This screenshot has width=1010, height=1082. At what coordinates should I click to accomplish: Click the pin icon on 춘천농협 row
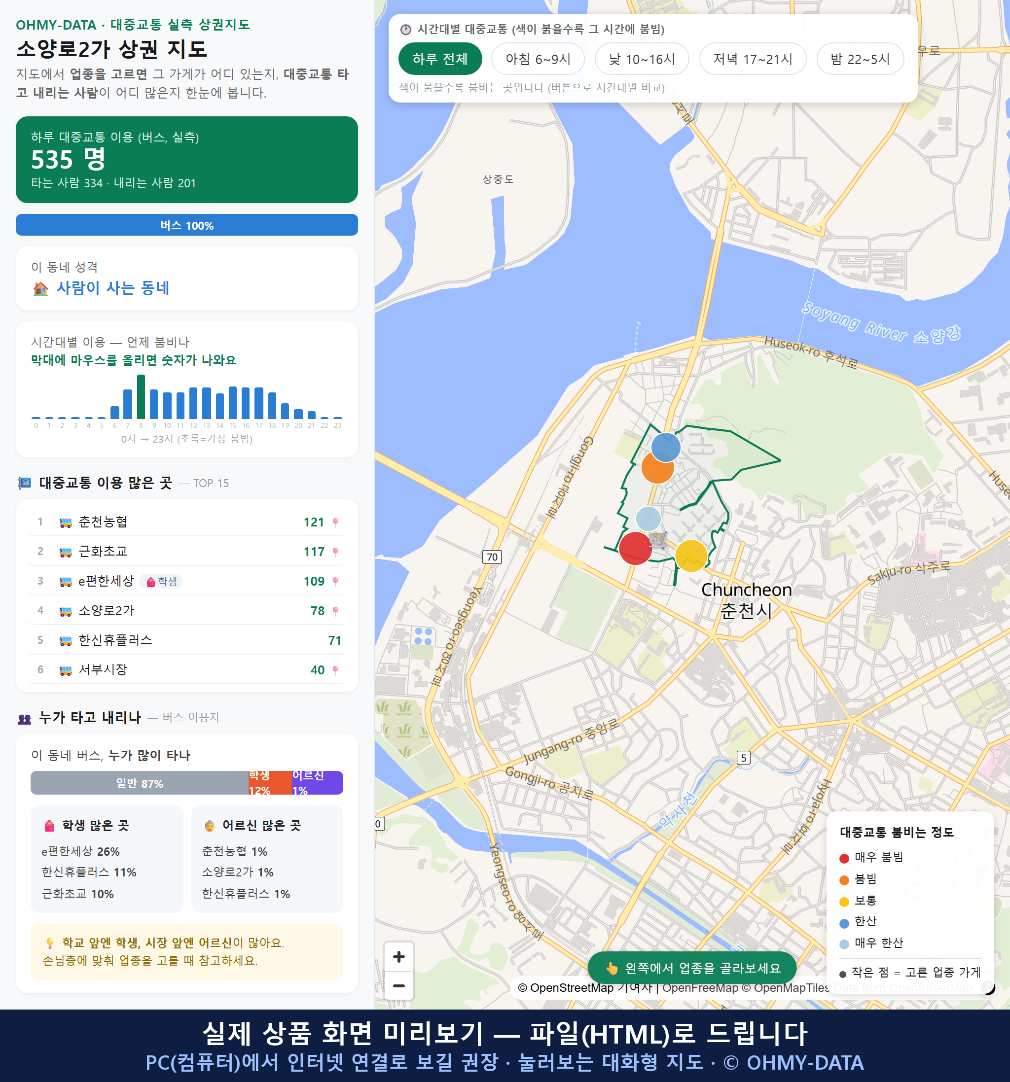[335, 522]
